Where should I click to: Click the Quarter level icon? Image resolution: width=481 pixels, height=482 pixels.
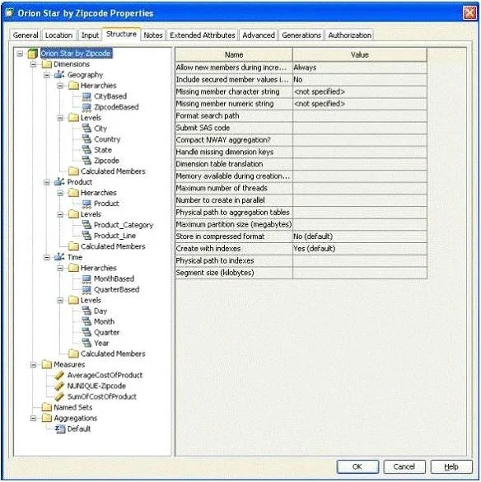point(86,332)
